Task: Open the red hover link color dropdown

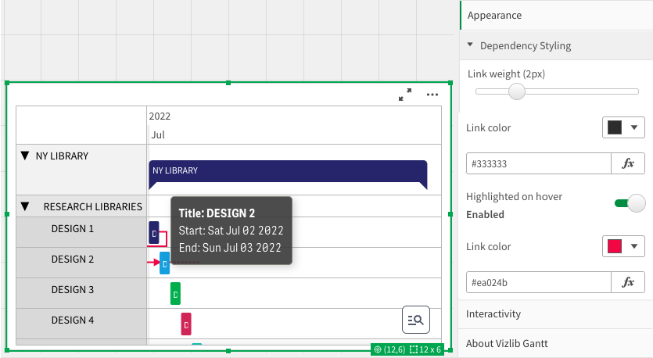Action: pyautogui.click(x=623, y=246)
